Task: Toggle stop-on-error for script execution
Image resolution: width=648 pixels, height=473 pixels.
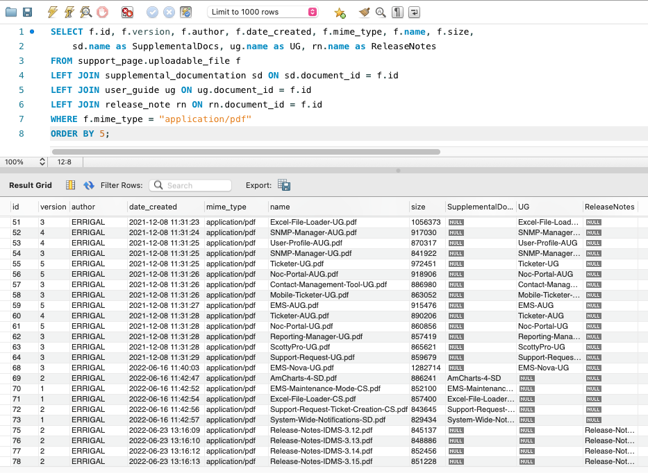Action: coord(127,12)
